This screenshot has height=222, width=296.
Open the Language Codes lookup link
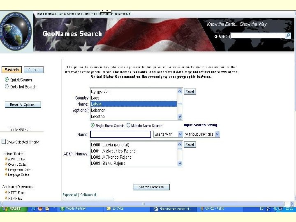click(x=18, y=175)
